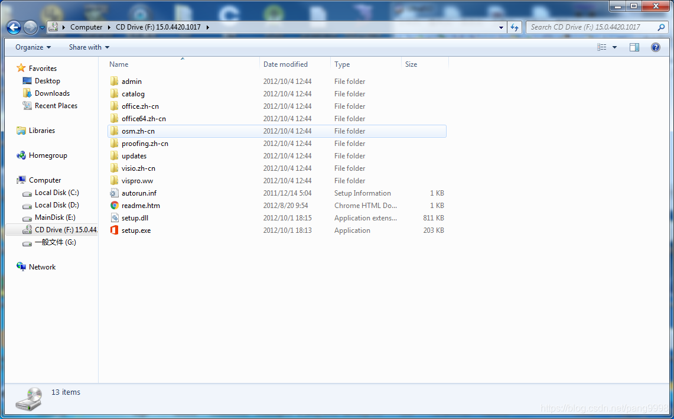This screenshot has width=674, height=419.
Task: Minimize the Explorer window
Action: [x=618, y=6]
